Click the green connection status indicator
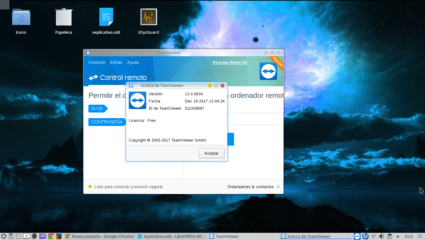The image size is (425, 240). (90, 187)
